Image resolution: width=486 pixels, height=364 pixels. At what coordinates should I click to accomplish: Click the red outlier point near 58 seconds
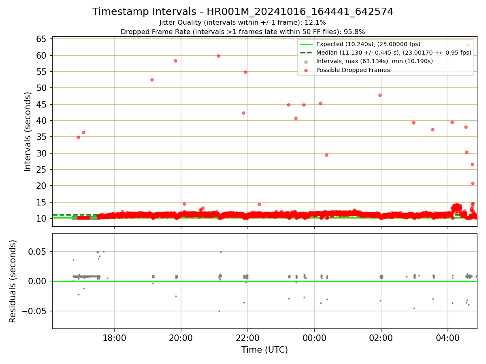click(x=175, y=61)
